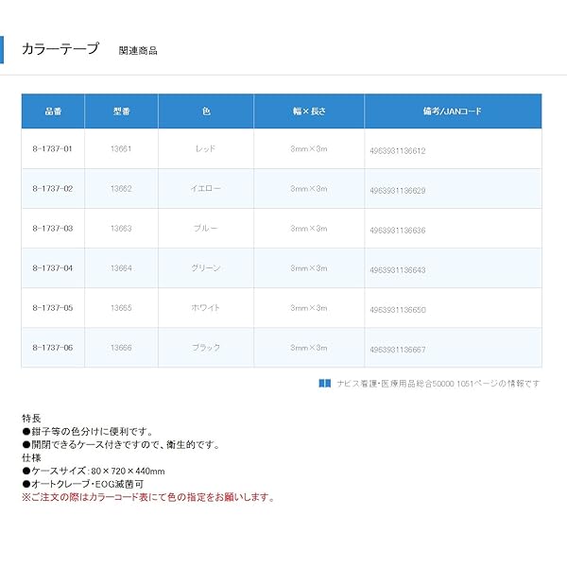Click model number 13664
The height and width of the screenshot is (567, 567).
click(x=121, y=268)
